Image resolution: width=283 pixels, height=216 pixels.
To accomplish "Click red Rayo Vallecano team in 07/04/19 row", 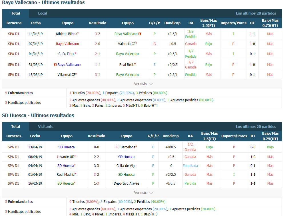I will click(67, 44).
